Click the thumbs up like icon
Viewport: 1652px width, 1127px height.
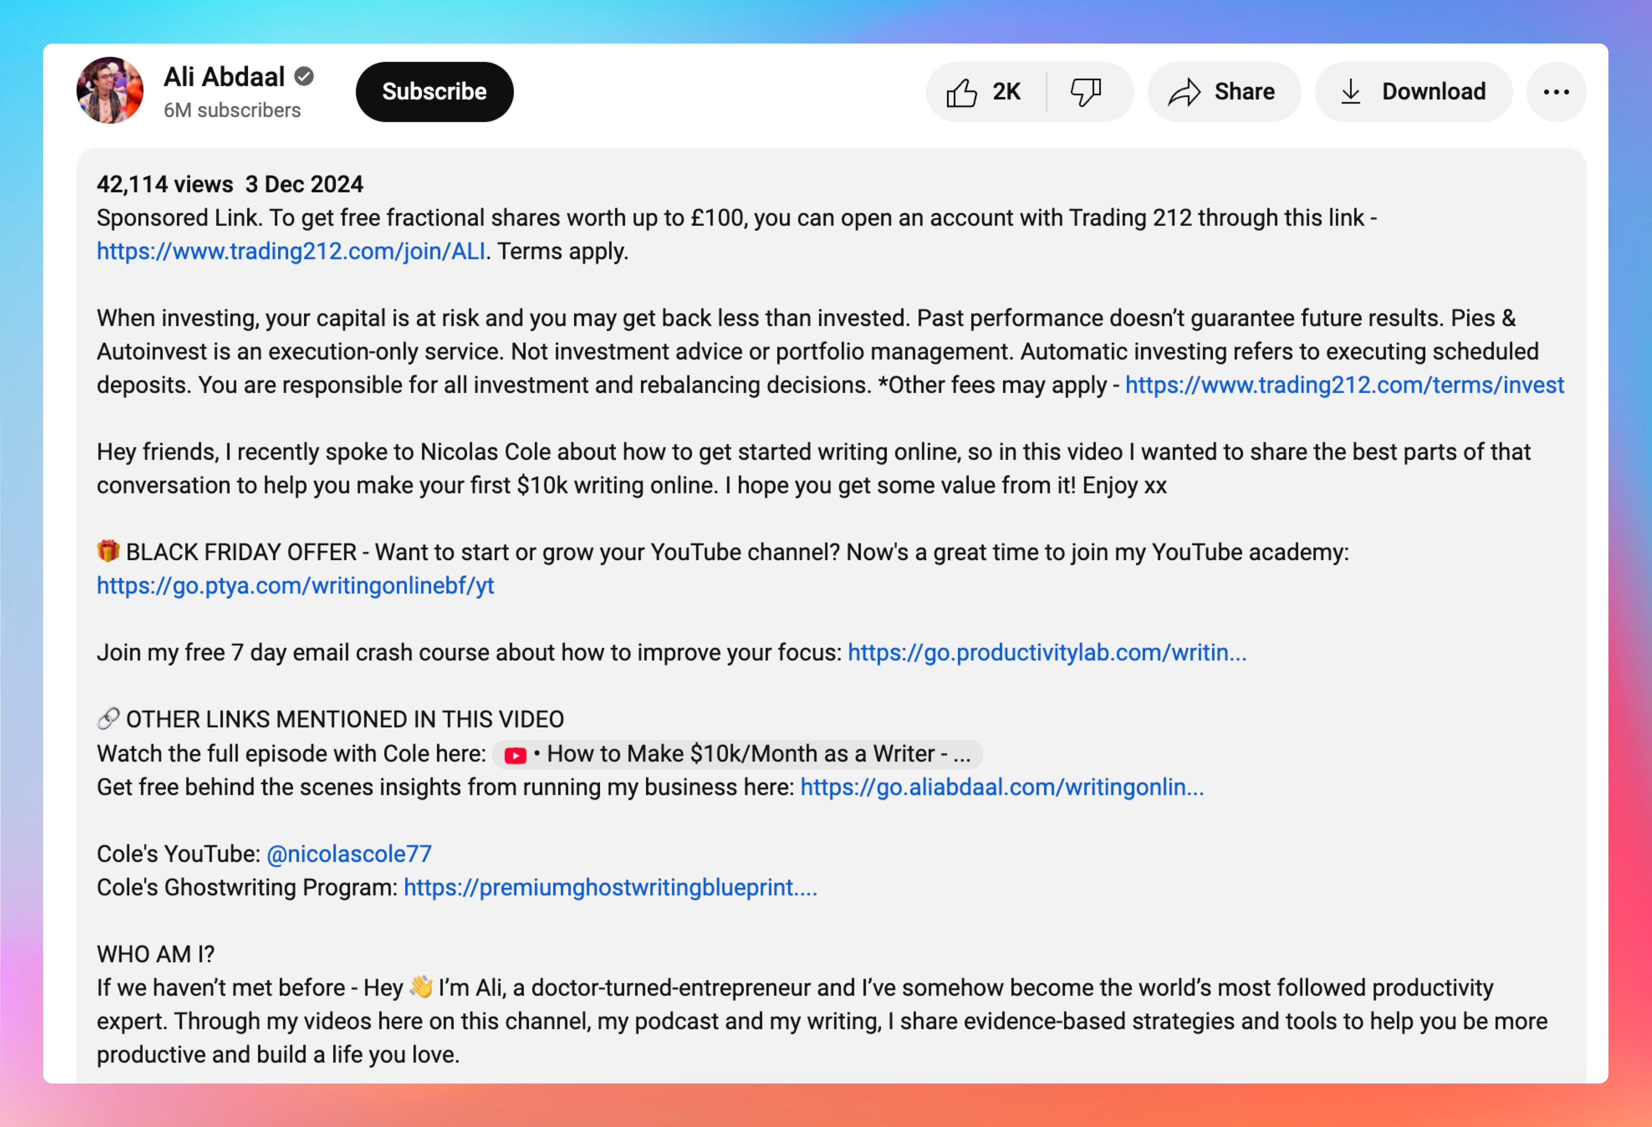click(x=961, y=92)
